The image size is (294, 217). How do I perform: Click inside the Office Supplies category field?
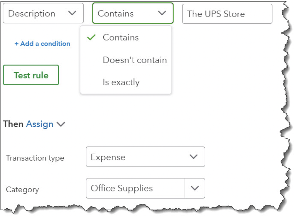(x=135, y=188)
